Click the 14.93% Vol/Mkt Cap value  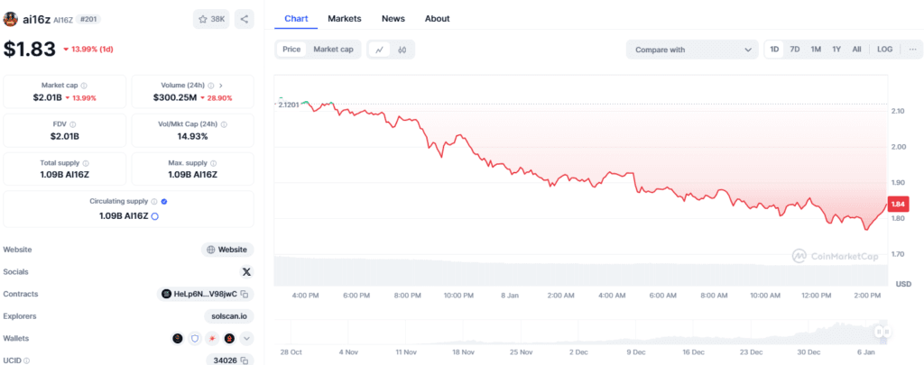193,137
